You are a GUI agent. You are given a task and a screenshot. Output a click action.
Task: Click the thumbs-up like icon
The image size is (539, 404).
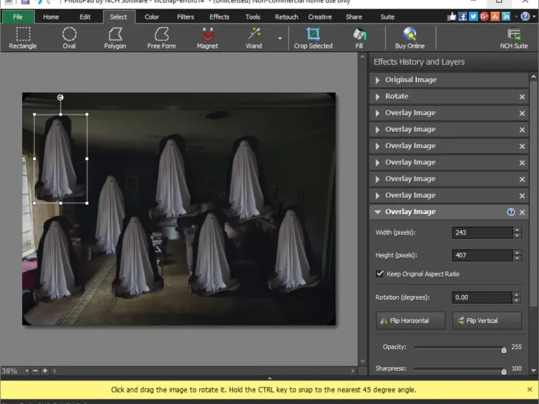click(x=451, y=16)
